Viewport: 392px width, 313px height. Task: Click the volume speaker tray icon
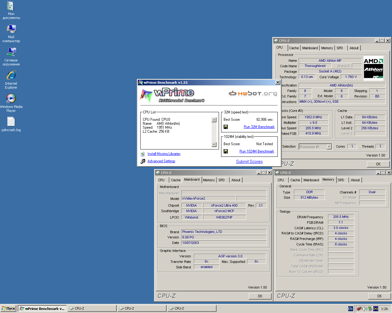pos(365,309)
